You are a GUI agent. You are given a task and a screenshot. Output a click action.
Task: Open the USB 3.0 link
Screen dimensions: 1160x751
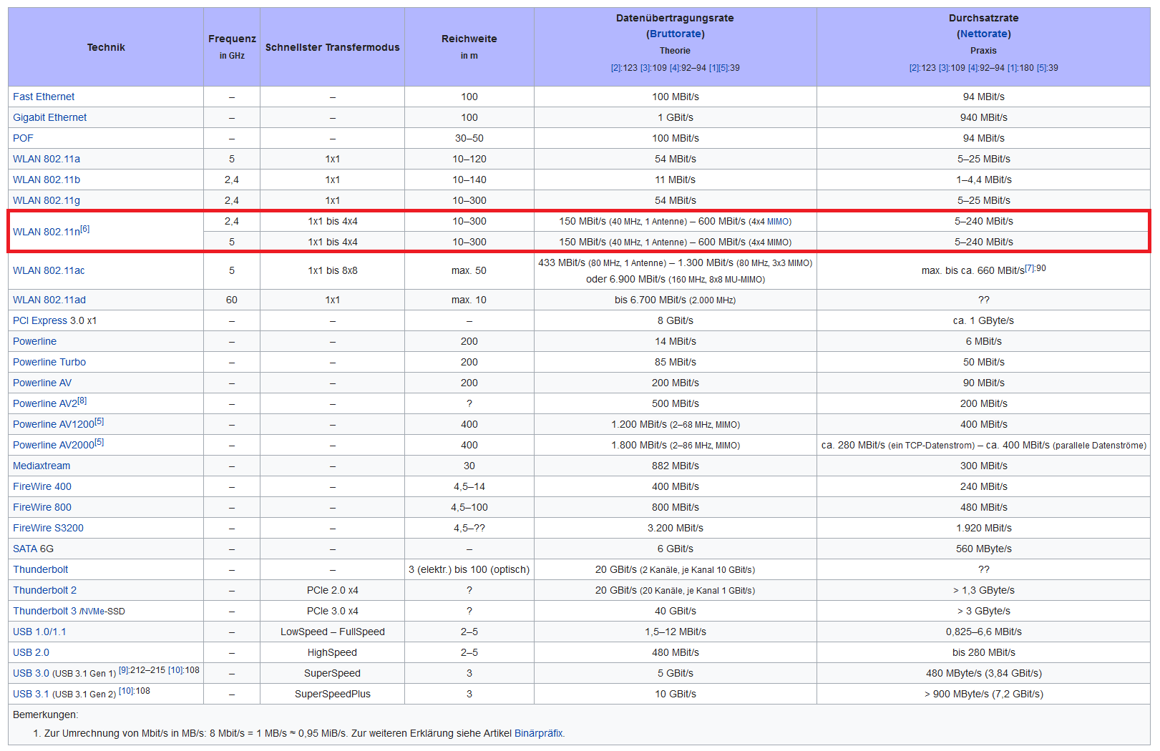pyautogui.click(x=31, y=673)
